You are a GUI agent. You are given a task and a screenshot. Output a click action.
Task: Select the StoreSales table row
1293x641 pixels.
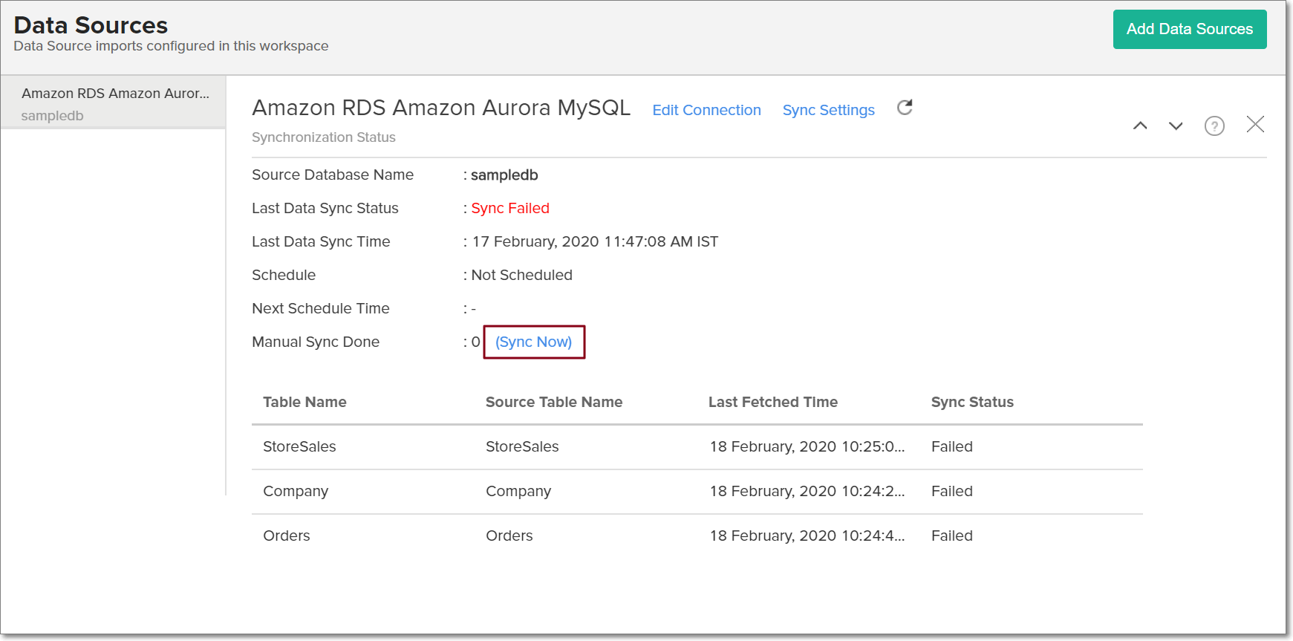pyautogui.click(x=299, y=447)
